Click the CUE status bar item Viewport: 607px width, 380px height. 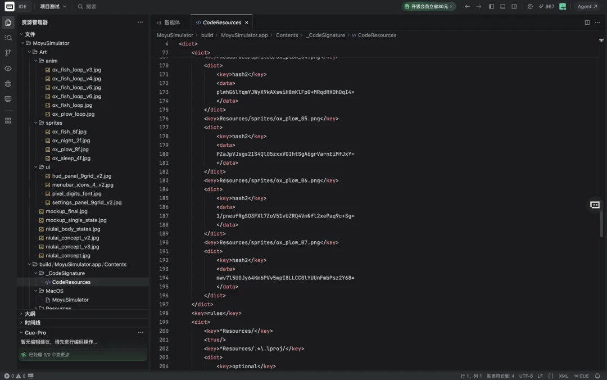[x=582, y=376]
